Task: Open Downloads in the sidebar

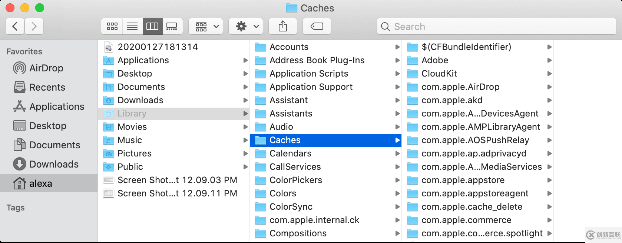Action: click(49, 164)
